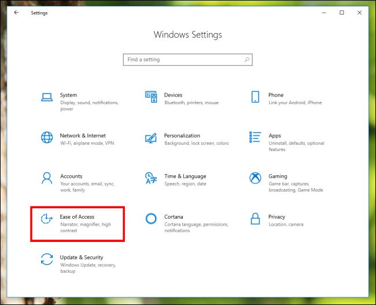Click the Network & Internet title
Screen dimensions: 376x305
coord(83,135)
